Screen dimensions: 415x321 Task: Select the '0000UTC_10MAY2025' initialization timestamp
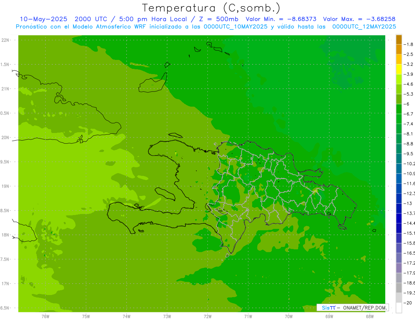coord(236,27)
